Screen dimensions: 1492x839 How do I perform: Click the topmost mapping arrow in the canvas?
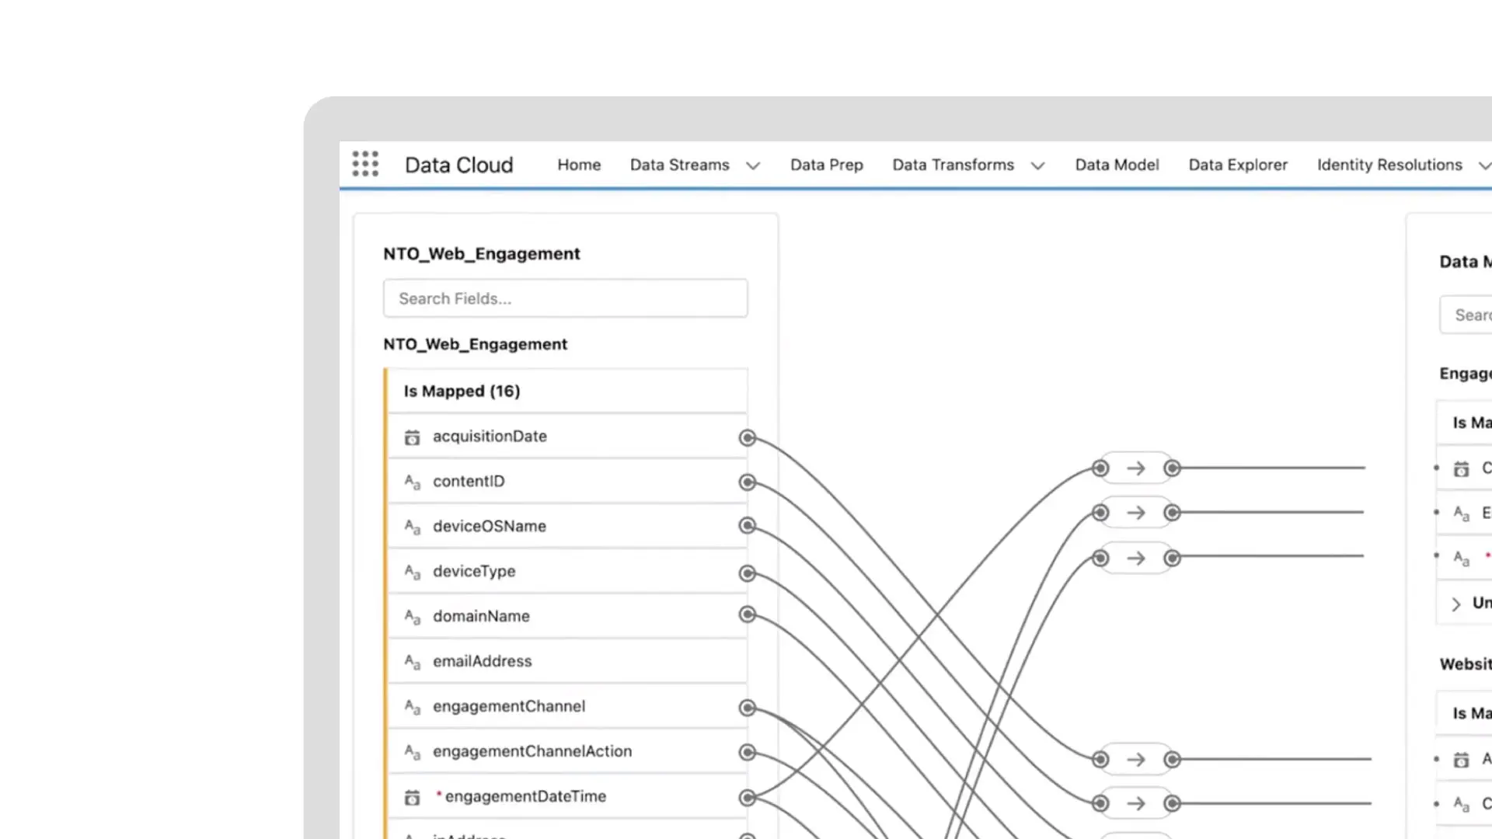click(1136, 468)
